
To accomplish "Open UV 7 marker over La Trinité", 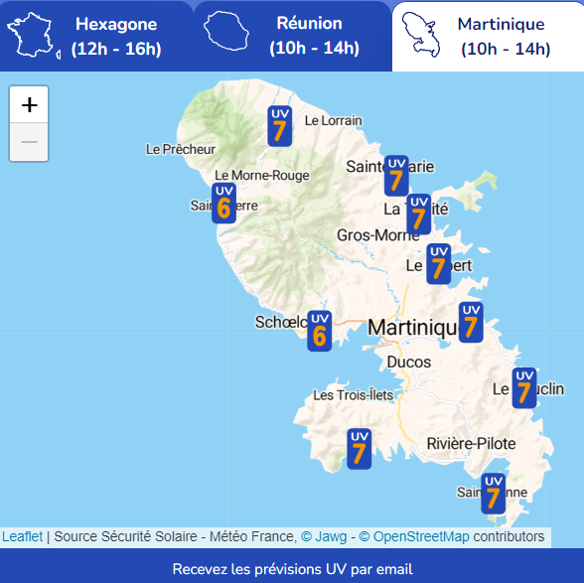I will 419,215.
